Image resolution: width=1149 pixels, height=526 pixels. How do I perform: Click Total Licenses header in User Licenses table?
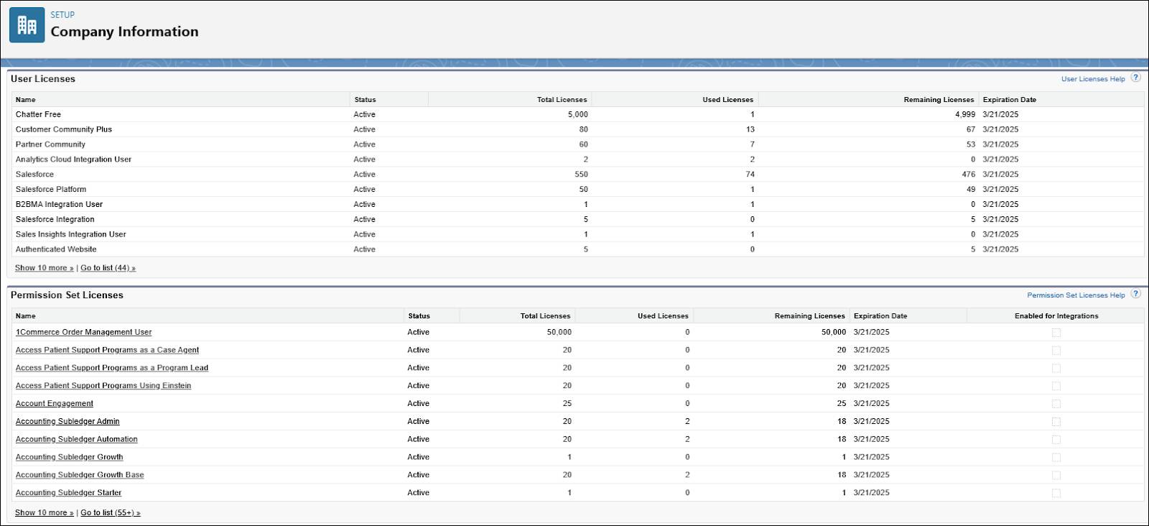[x=562, y=100]
